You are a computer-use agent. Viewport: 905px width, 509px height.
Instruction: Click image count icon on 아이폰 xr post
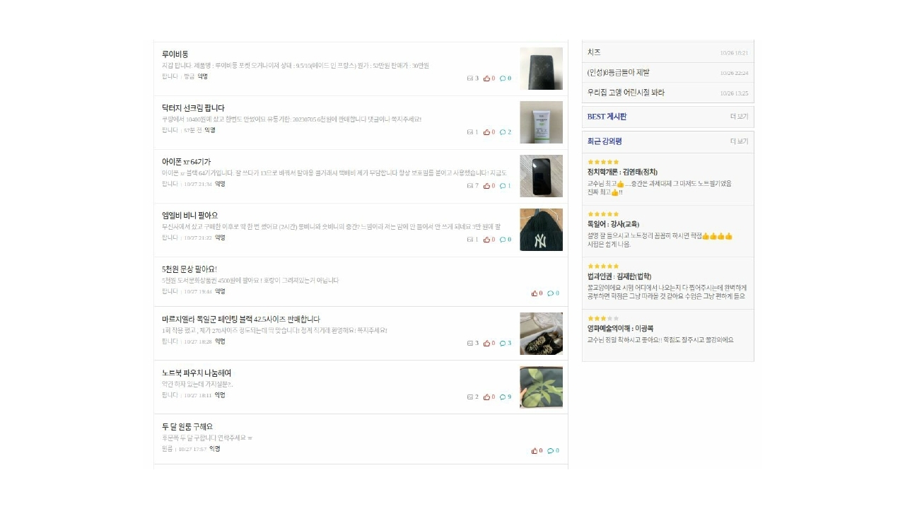coord(470,186)
